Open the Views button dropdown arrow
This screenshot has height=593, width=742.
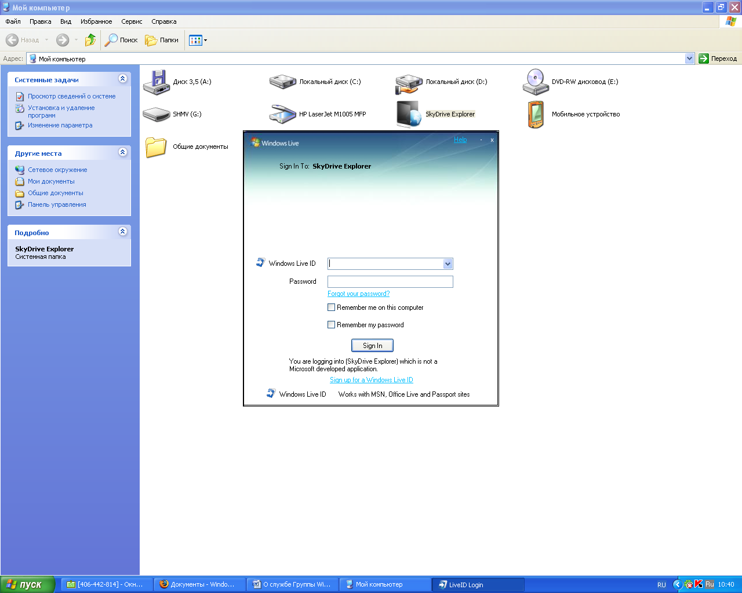pyautogui.click(x=205, y=40)
